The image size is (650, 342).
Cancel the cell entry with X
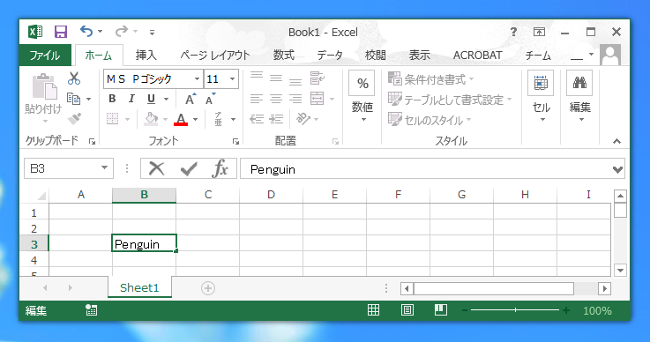click(156, 168)
